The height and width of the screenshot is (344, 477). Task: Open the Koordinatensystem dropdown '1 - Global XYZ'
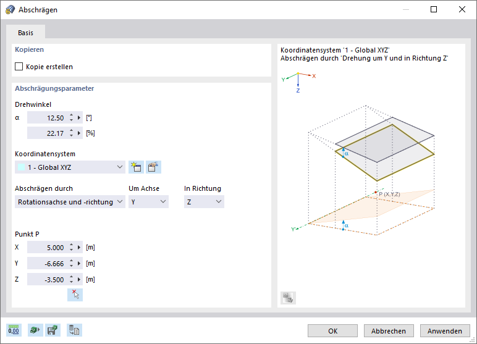[70, 167]
